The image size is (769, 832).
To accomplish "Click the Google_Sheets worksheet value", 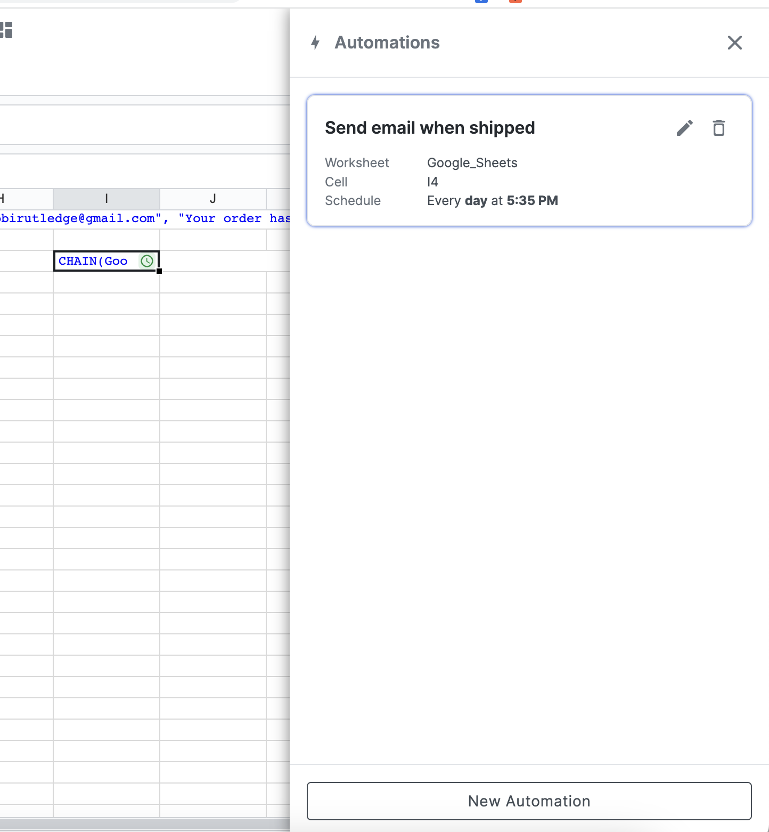I will click(x=472, y=163).
